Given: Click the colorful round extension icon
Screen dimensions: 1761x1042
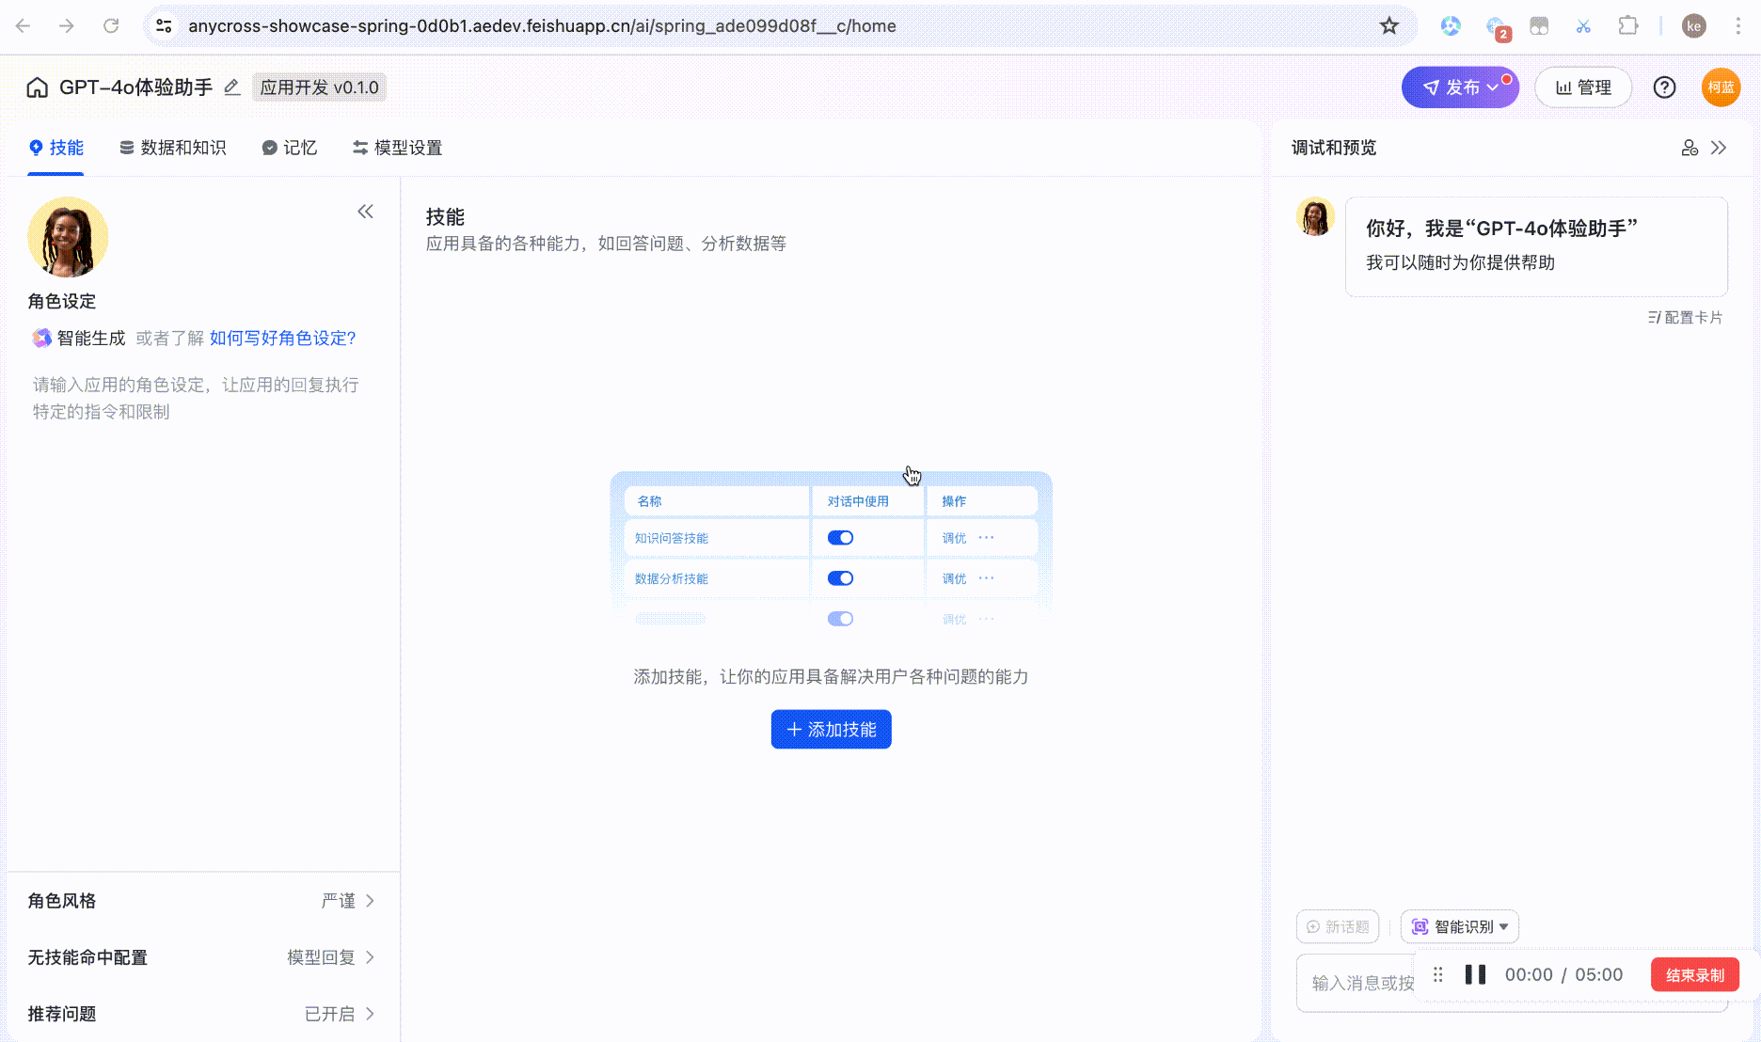Looking at the screenshot, I should point(1451,25).
